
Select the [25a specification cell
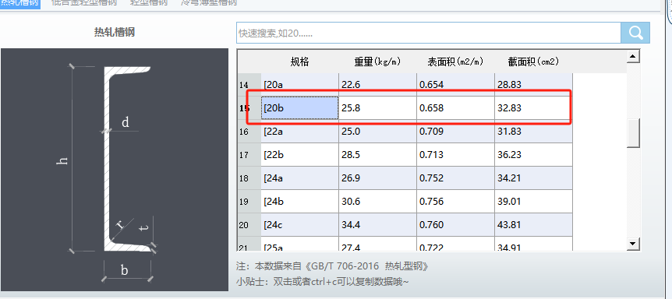pyautogui.click(x=299, y=244)
